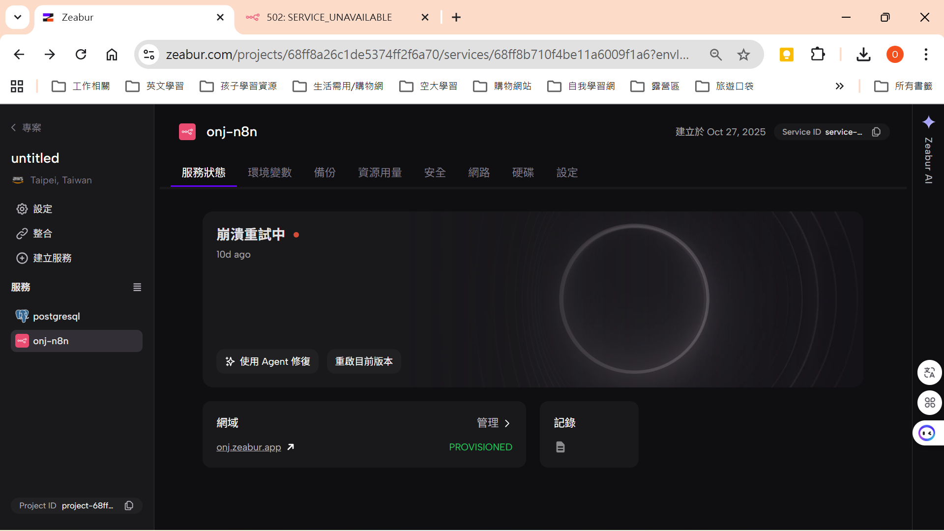The height and width of the screenshot is (531, 944).
Task: Open 整合 integrations via the link icon
Action: tap(22, 234)
